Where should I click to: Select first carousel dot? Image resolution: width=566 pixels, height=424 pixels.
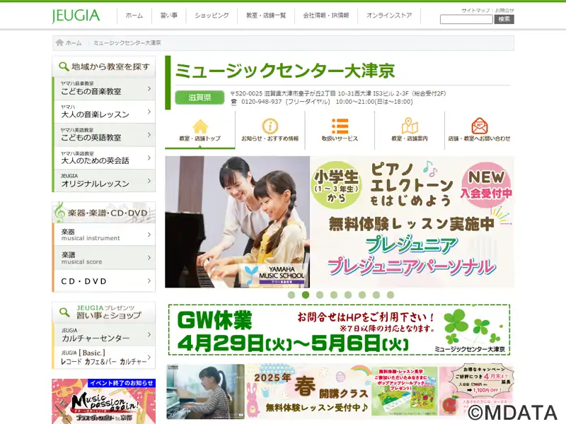(x=291, y=295)
